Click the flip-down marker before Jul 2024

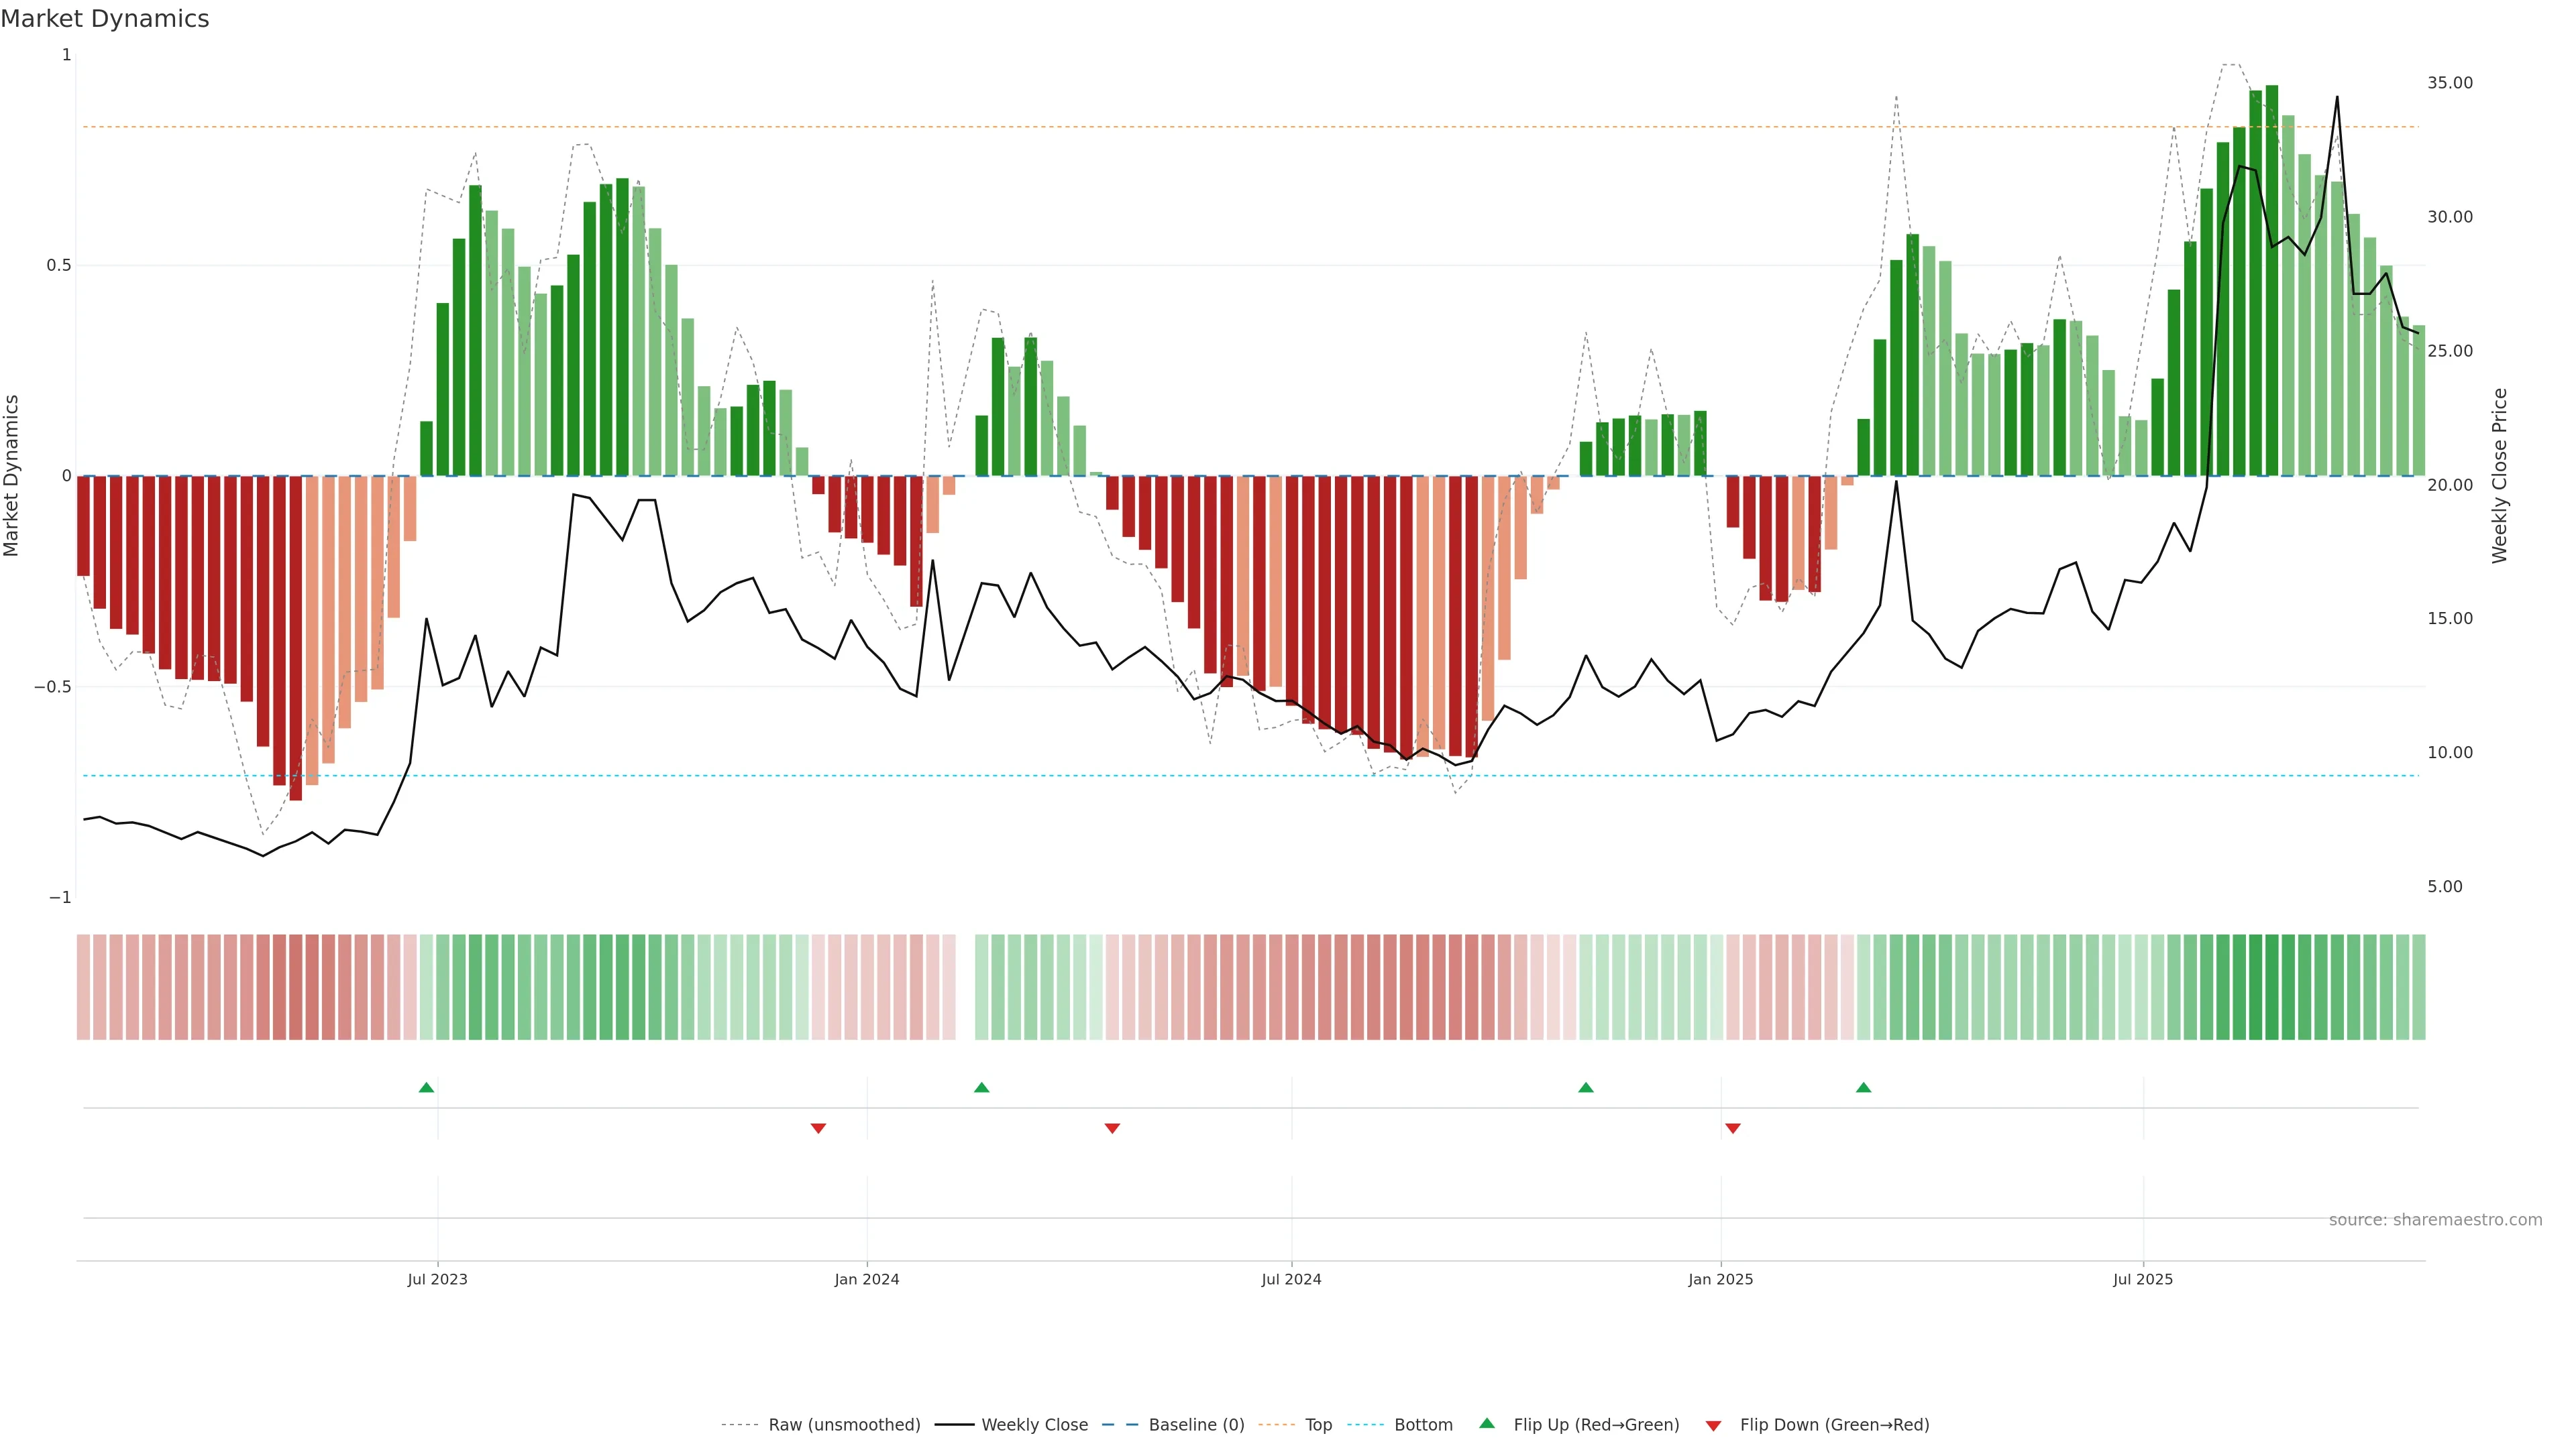click(1112, 1128)
